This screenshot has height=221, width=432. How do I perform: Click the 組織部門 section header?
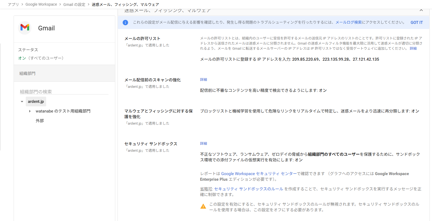coord(64,73)
